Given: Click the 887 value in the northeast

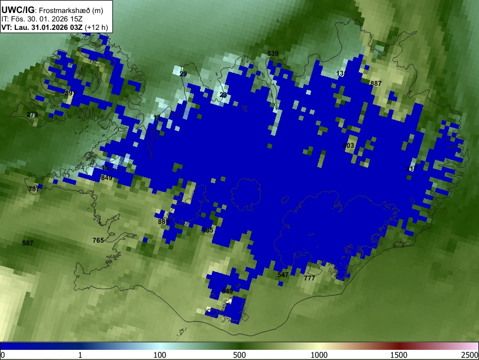Looking at the screenshot, I should (x=376, y=83).
